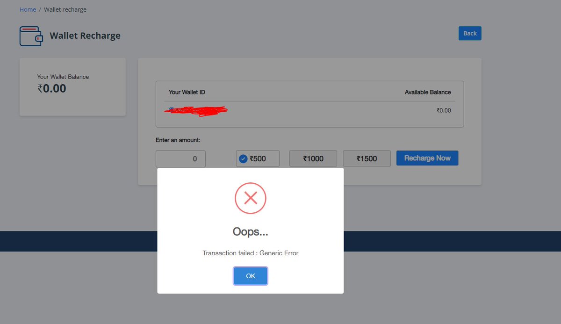Click the 'Available Balance' column header
Image resolution: width=561 pixels, height=324 pixels.
coord(428,92)
